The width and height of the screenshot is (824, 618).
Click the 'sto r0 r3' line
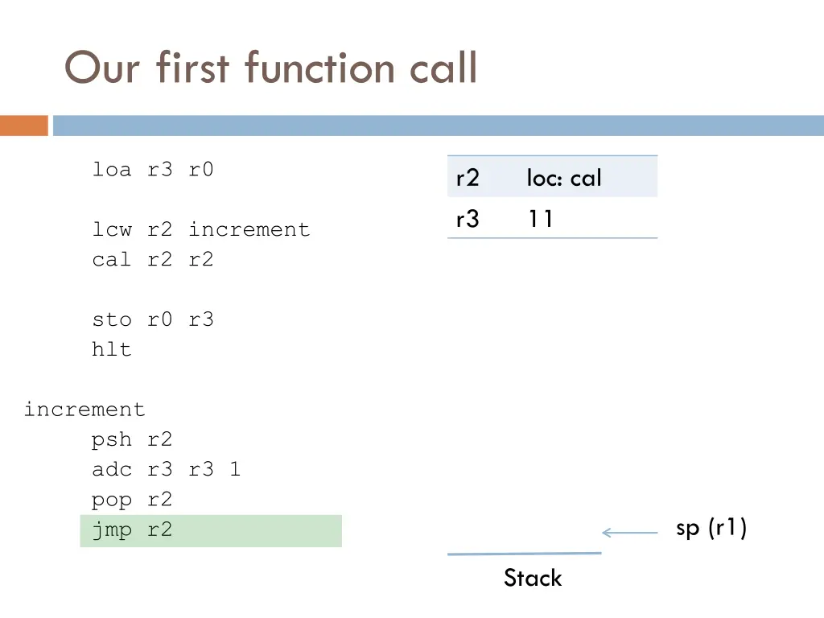point(153,319)
